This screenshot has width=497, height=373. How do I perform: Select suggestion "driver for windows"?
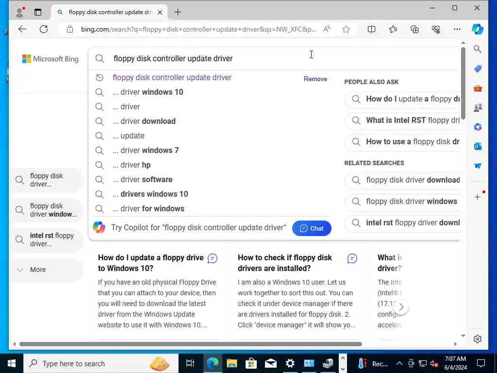(x=149, y=209)
